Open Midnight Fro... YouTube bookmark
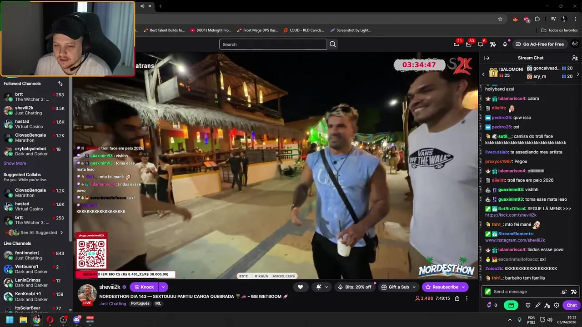 click(211, 30)
